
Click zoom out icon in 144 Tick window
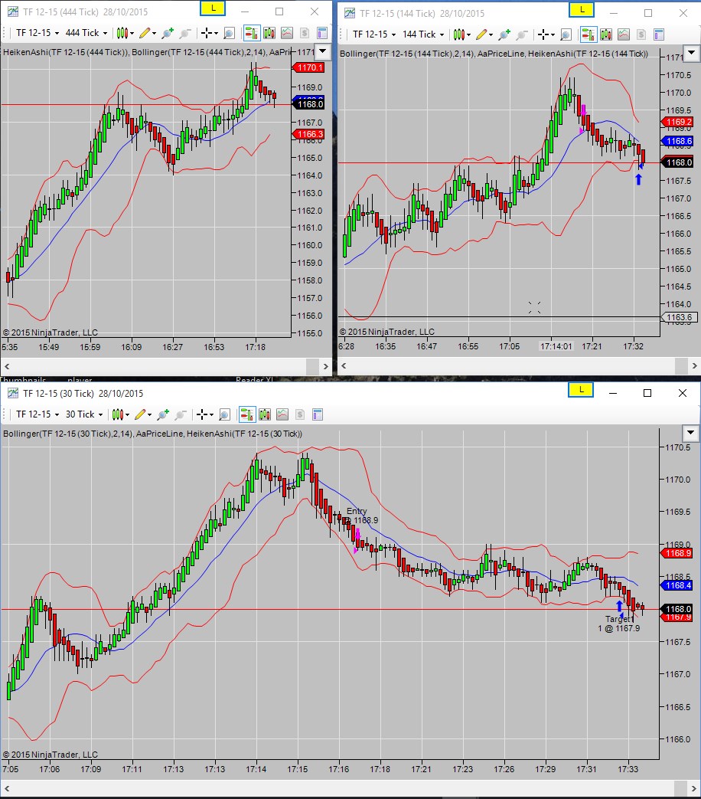pos(522,34)
